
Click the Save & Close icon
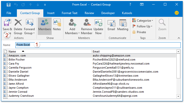tap(7, 23)
